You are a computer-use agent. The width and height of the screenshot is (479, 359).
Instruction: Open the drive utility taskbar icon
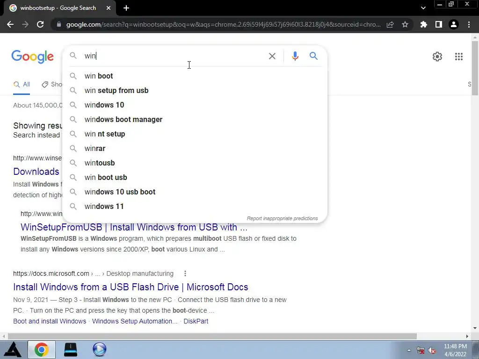tap(70, 350)
